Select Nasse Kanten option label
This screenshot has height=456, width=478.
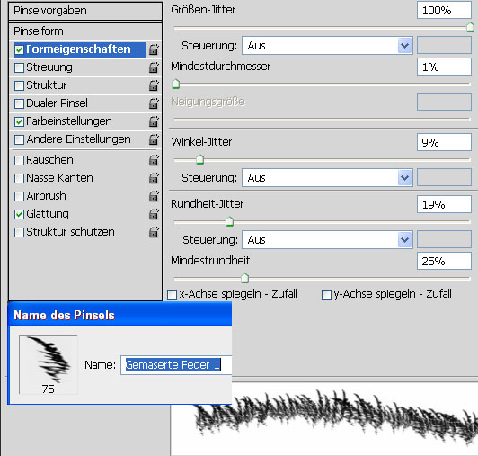click(x=59, y=178)
